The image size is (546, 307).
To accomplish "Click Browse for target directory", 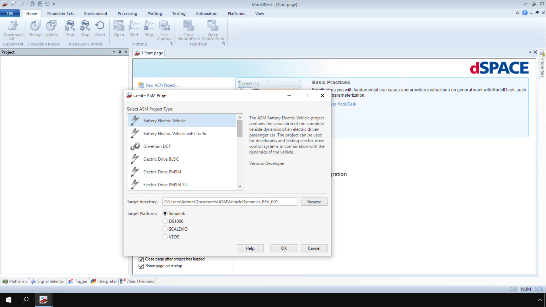I will (x=314, y=202).
